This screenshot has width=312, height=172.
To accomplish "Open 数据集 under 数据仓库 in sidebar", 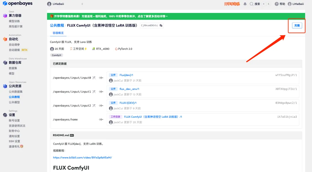I will (x=13, y=68).
